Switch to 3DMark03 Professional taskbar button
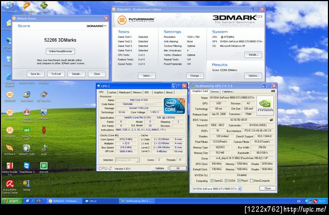Screen dimensions: 329x215 pos(64,201)
